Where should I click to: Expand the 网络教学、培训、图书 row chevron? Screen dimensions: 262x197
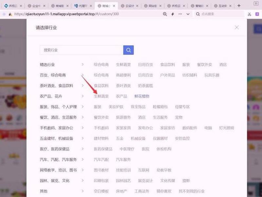83,170
